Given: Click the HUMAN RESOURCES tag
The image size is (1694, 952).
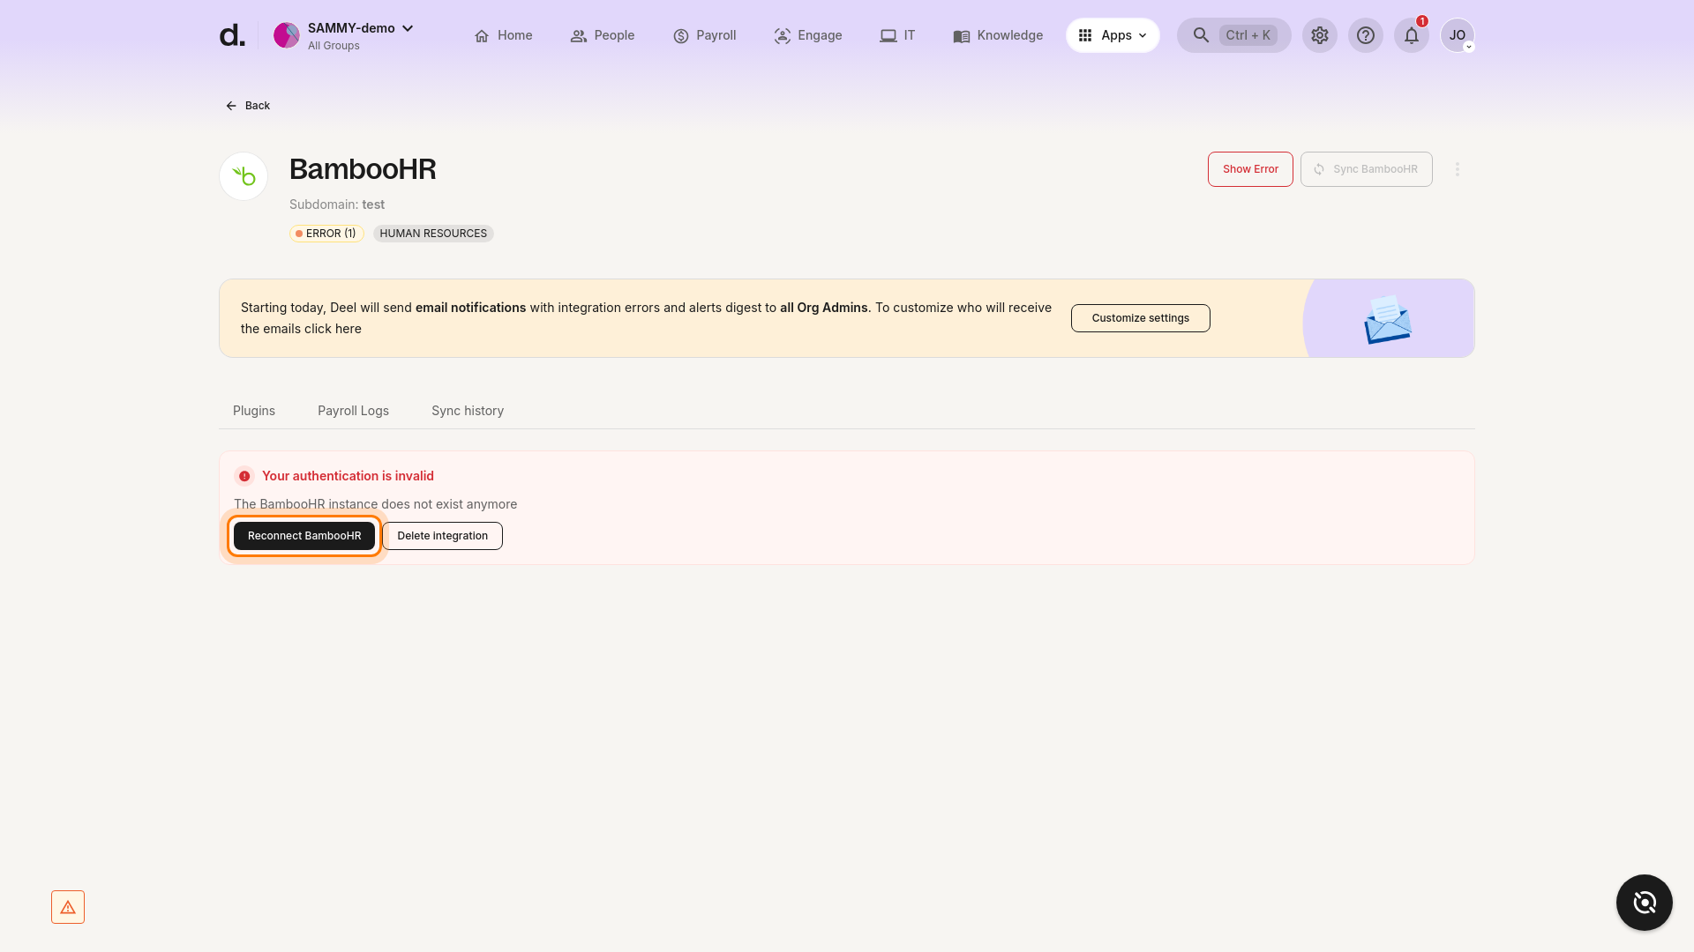Looking at the screenshot, I should click(x=433, y=234).
